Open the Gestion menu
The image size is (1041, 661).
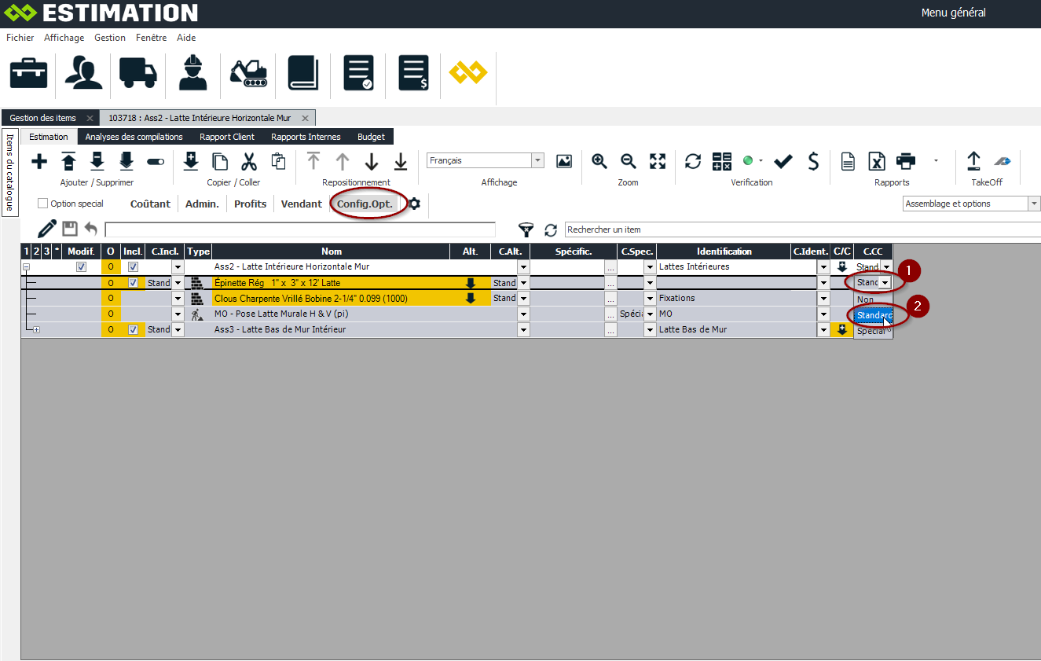(x=109, y=38)
